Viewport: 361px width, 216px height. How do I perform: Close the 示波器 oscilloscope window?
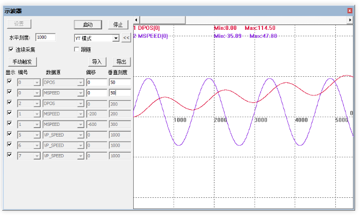click(x=350, y=11)
